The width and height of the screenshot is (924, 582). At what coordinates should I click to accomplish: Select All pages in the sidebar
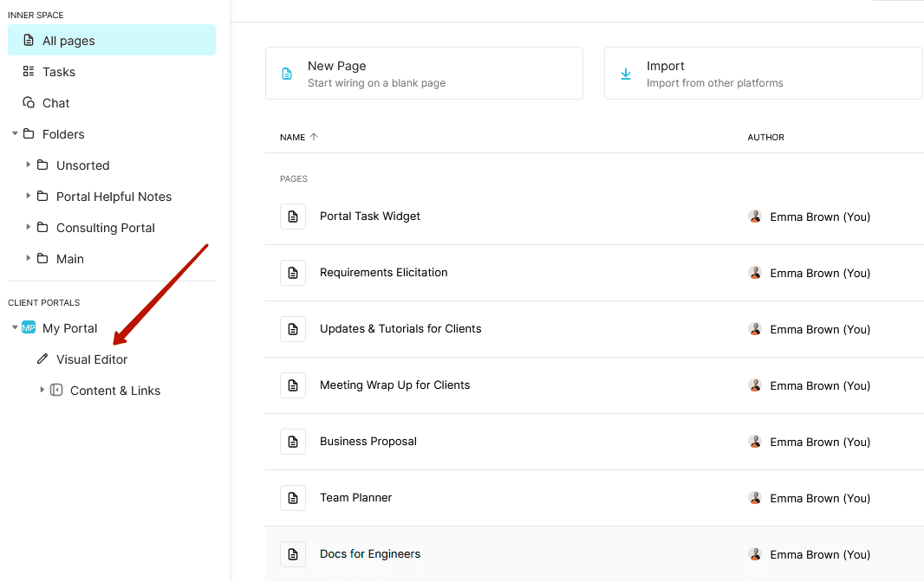(x=69, y=40)
